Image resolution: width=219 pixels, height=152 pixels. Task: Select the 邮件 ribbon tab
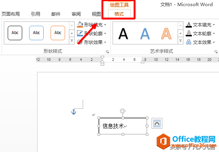(56, 14)
